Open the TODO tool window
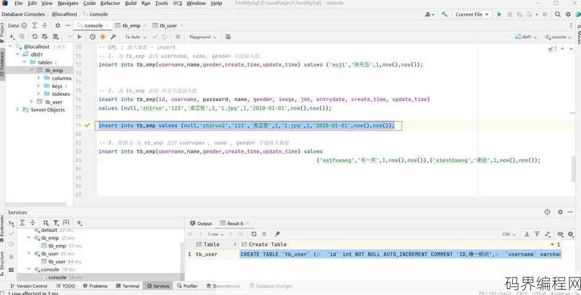This screenshot has width=581, height=295. [x=66, y=286]
